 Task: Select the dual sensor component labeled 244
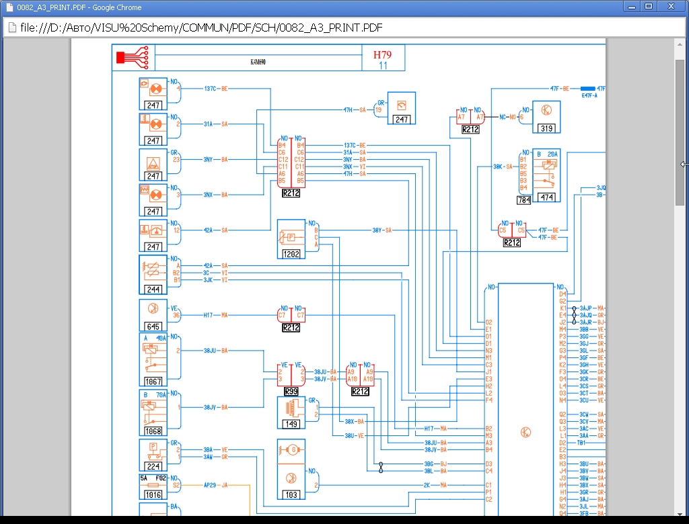click(153, 274)
